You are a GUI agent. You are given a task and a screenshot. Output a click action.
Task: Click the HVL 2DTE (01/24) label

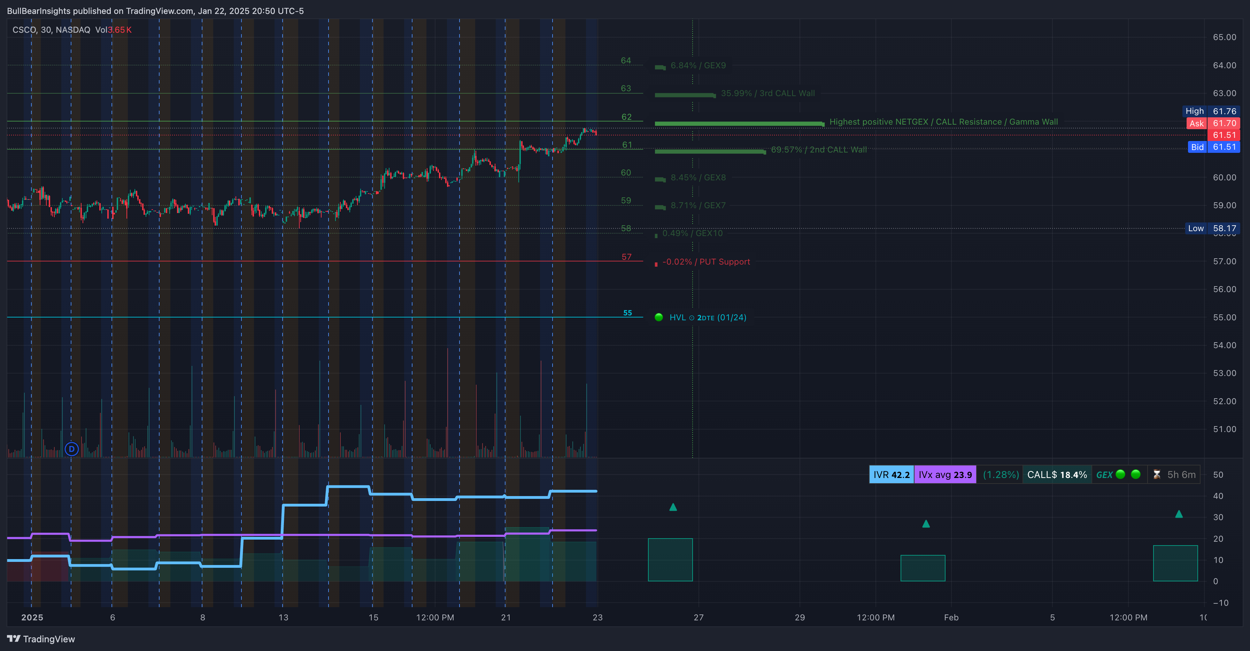click(708, 317)
